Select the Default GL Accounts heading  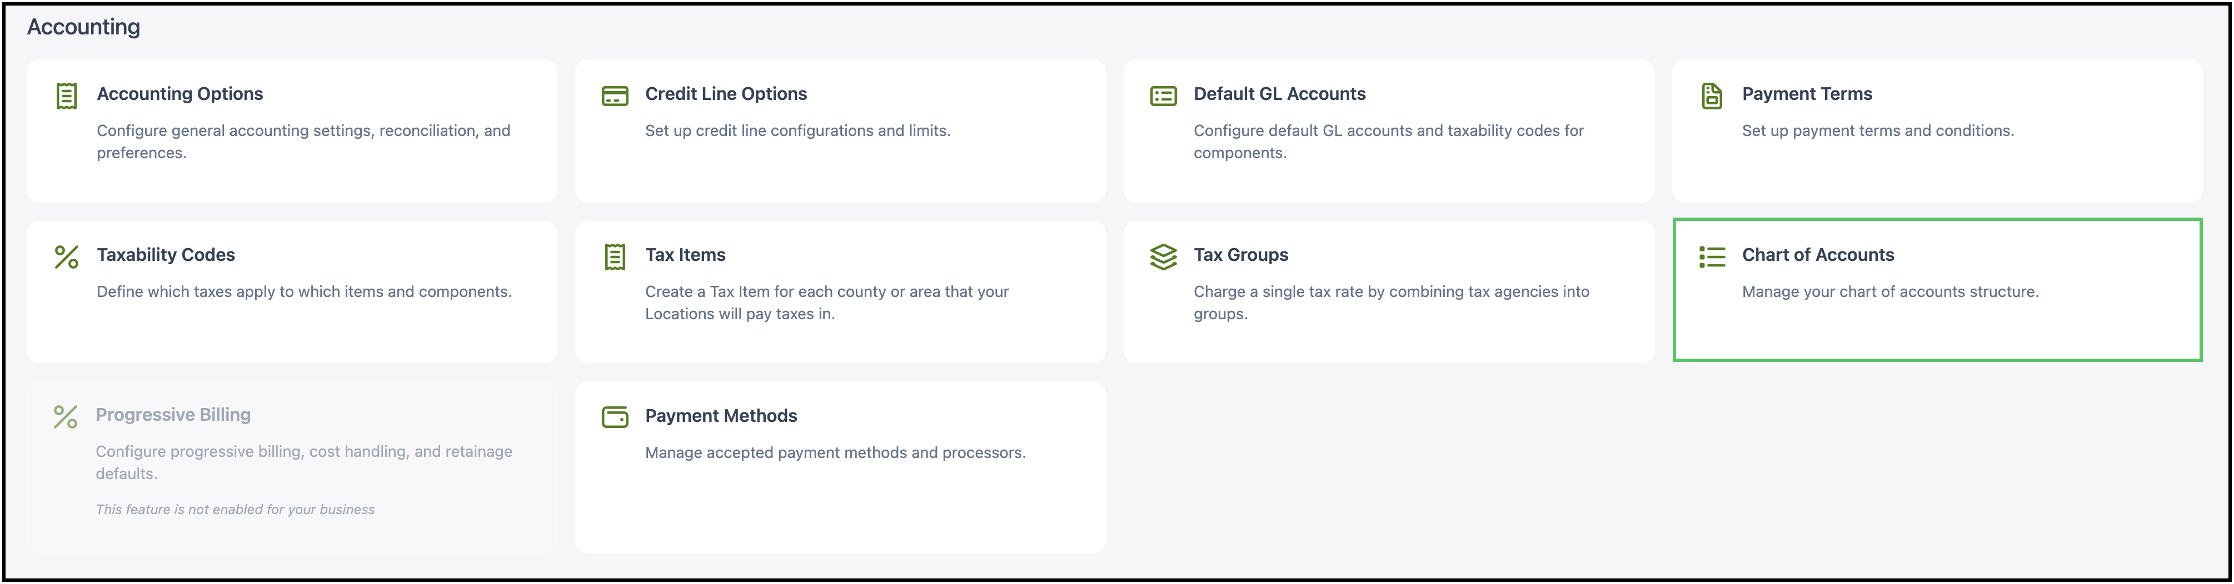coord(1279,94)
